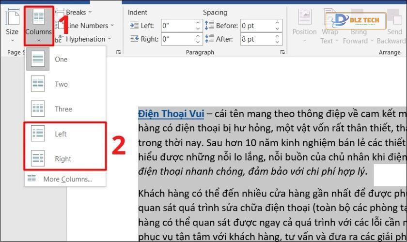Click the Columns button in ribbon
Viewport: 407px width, 242px height.
click(39, 26)
